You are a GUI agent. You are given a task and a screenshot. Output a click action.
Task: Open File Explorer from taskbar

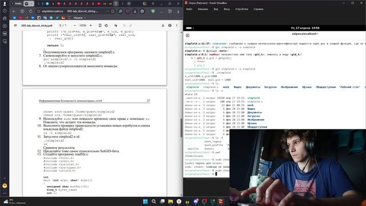tap(170, 201)
